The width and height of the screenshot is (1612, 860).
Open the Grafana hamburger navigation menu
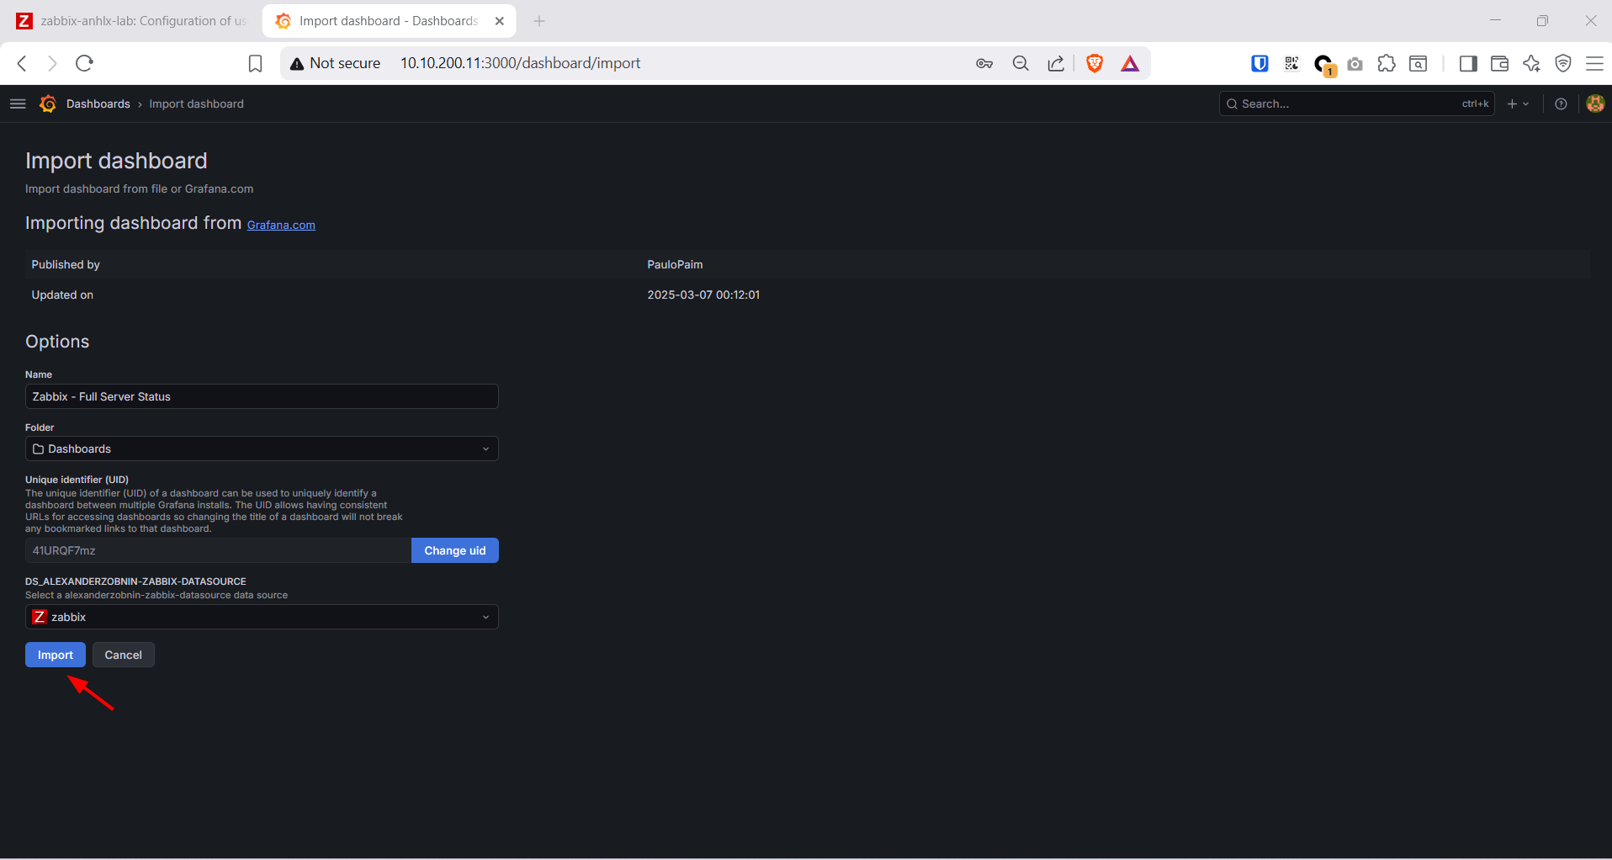pyautogui.click(x=18, y=104)
